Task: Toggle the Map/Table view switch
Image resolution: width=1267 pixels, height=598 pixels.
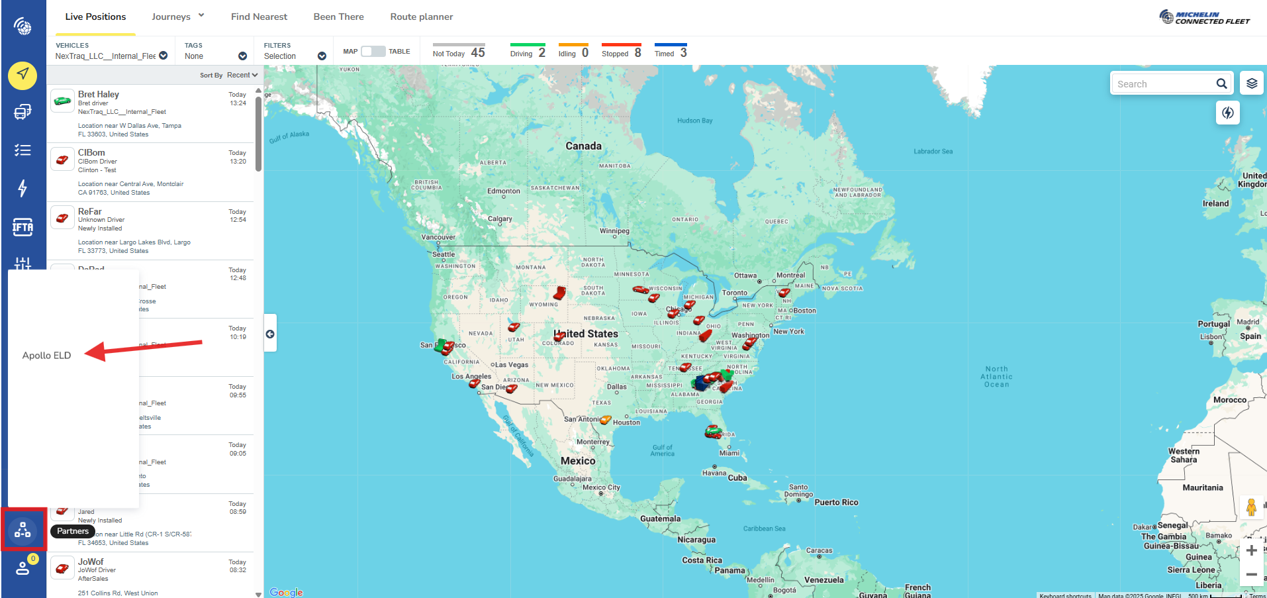Action: (373, 52)
